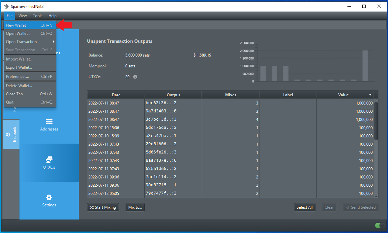The height and width of the screenshot is (233, 388).
Task: Select the bee63f36..:2 output row
Action: click(231, 103)
